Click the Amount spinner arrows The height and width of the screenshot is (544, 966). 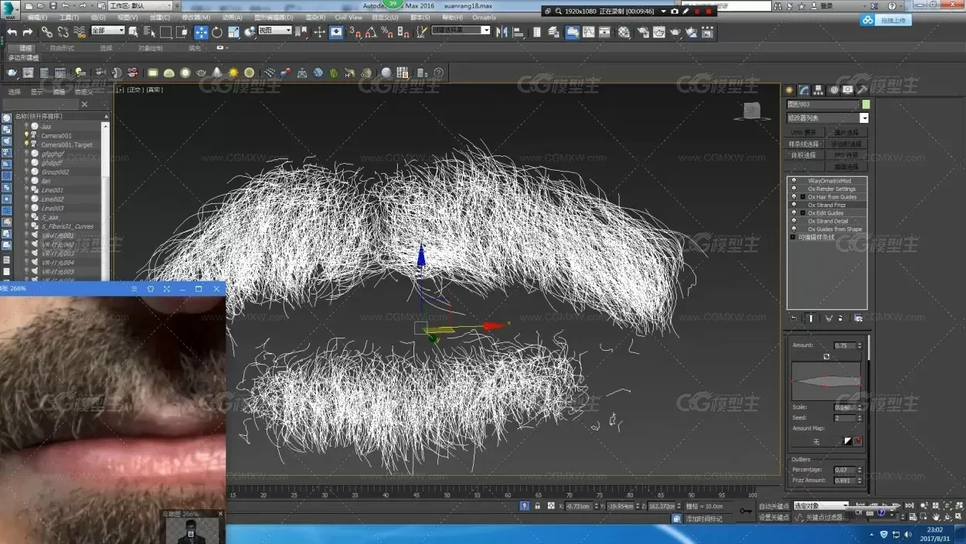860,345
